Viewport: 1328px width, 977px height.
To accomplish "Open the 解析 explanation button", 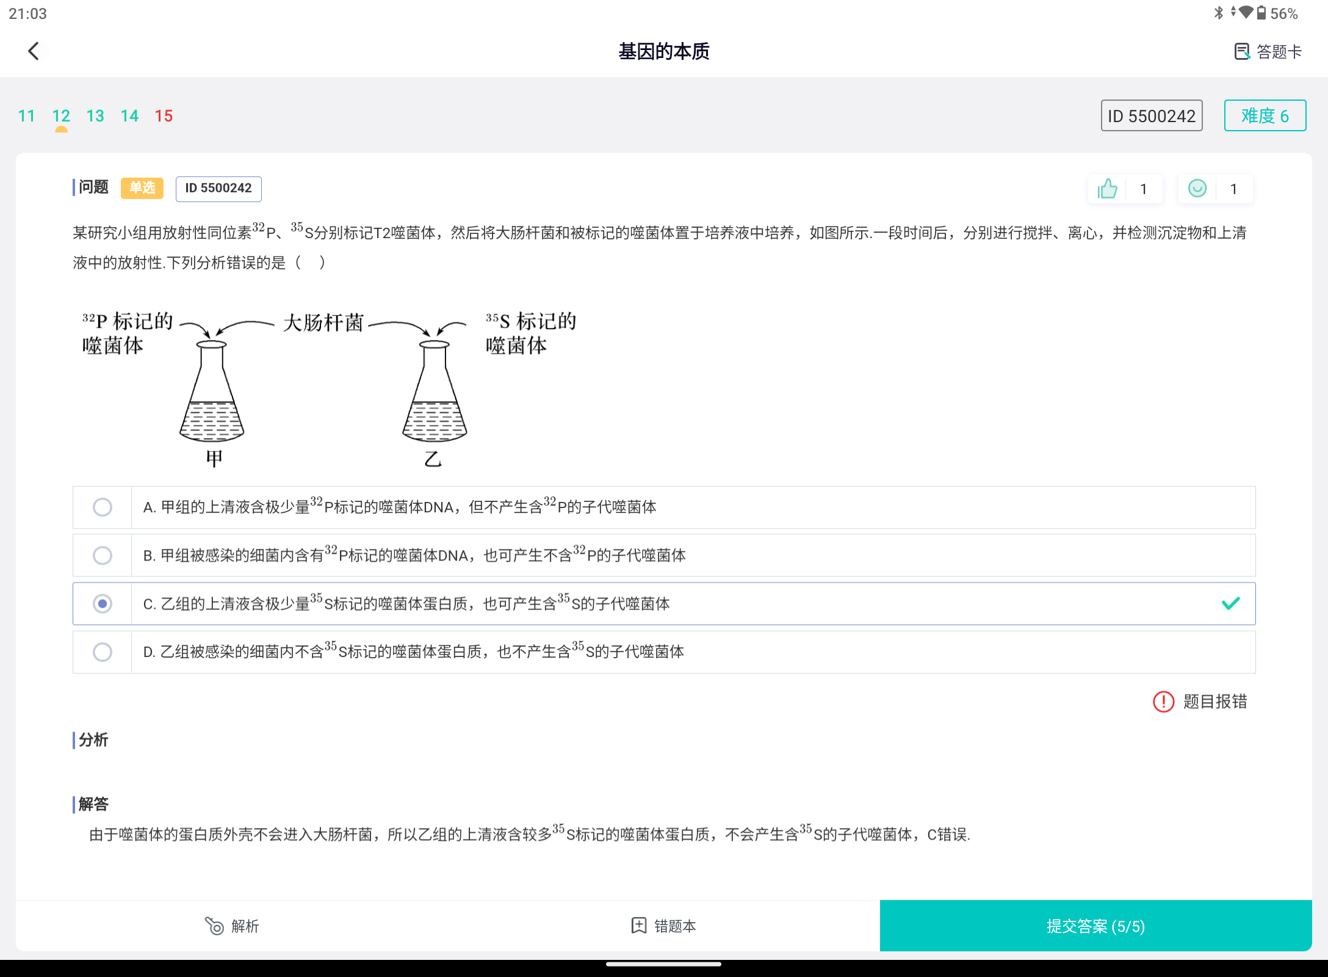I will (232, 926).
